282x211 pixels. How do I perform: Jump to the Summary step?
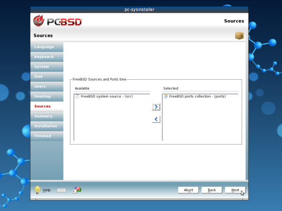(x=47, y=116)
